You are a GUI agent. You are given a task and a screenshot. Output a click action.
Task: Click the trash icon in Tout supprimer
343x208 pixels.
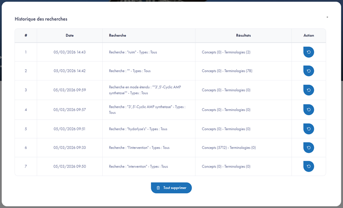click(158, 188)
